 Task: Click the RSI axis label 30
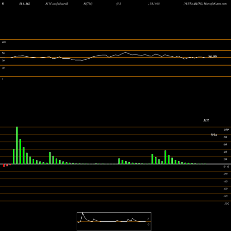[x=3, y=68]
